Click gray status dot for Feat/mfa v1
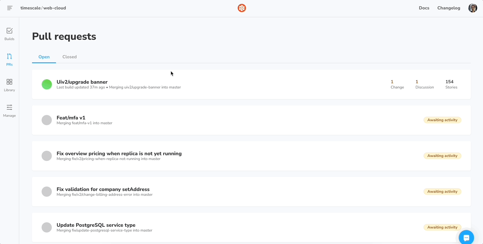 [x=47, y=120]
